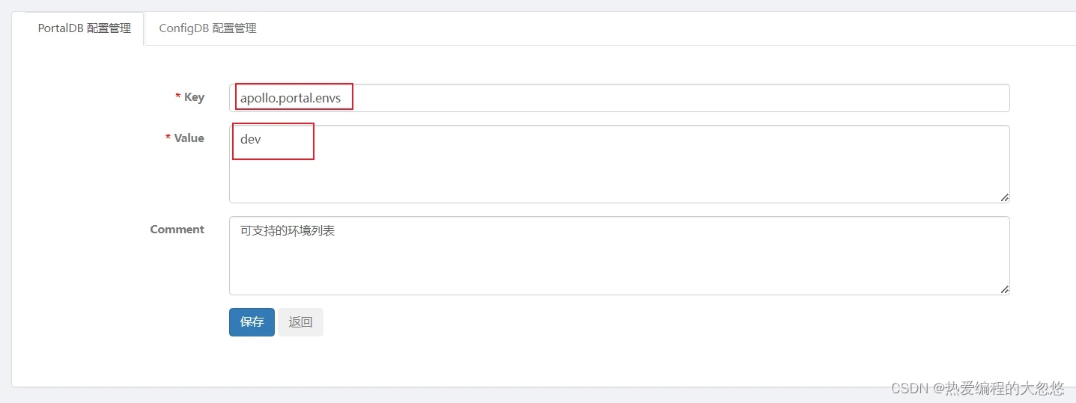Screen dimensions: 1076x403
Task: Grab the Value textarea resize handle
Action: coord(1004,197)
